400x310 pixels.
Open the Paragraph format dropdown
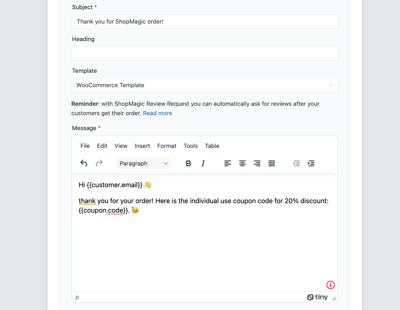(x=143, y=163)
